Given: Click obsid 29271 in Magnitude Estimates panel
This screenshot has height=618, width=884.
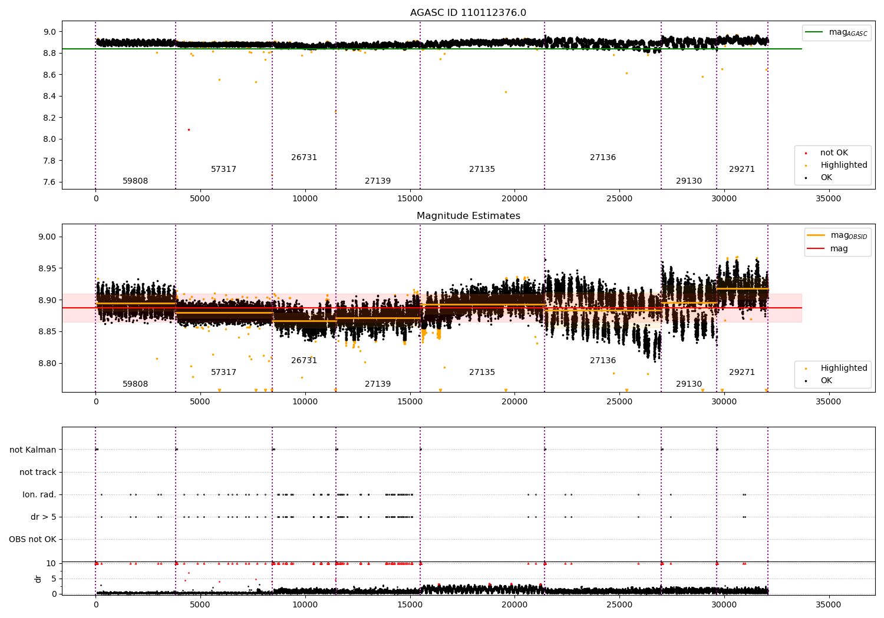Looking at the screenshot, I should [742, 373].
